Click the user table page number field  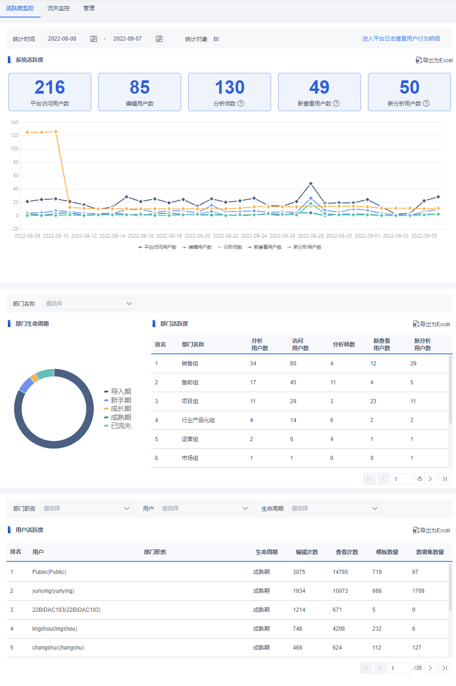(x=400, y=668)
